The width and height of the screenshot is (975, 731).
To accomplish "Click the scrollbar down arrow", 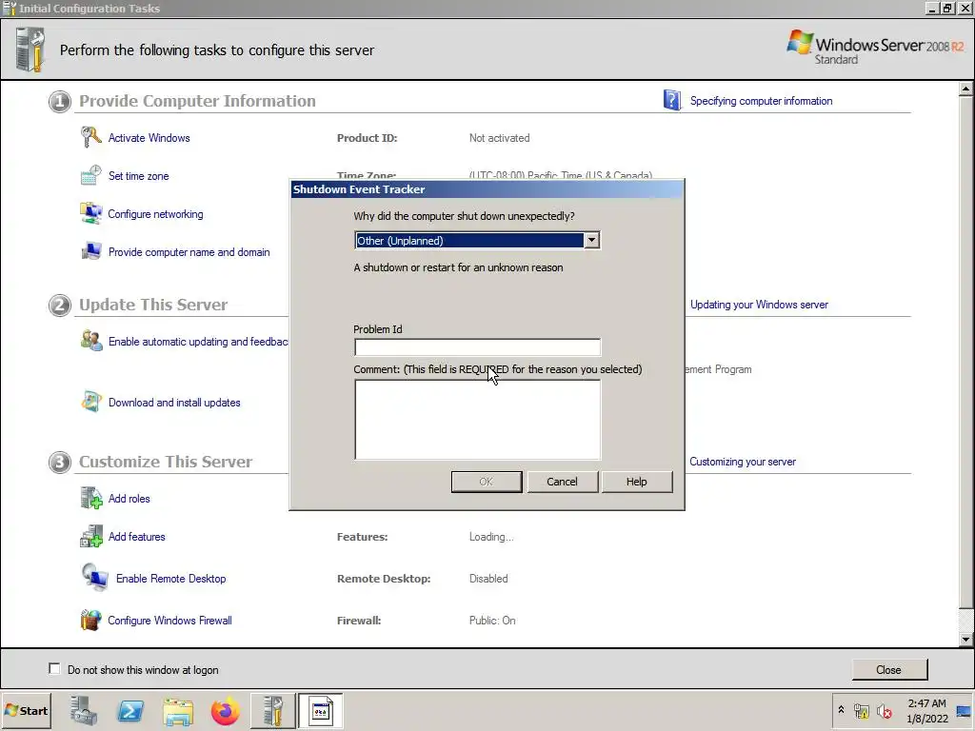I will point(965,639).
